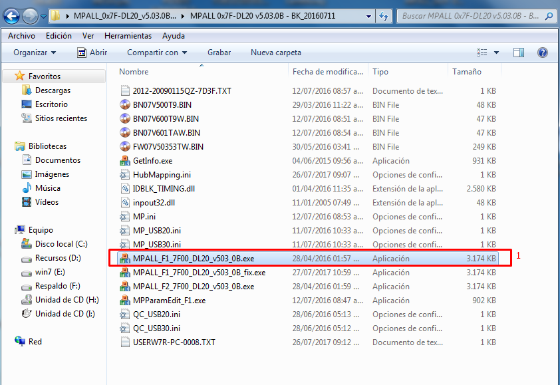The image size is (560, 385).
Task: Open Respaldo (F:) drive
Action: 57,286
